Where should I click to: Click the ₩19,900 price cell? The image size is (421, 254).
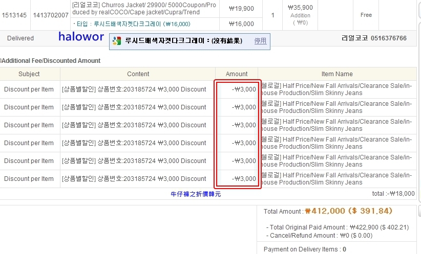click(241, 9)
